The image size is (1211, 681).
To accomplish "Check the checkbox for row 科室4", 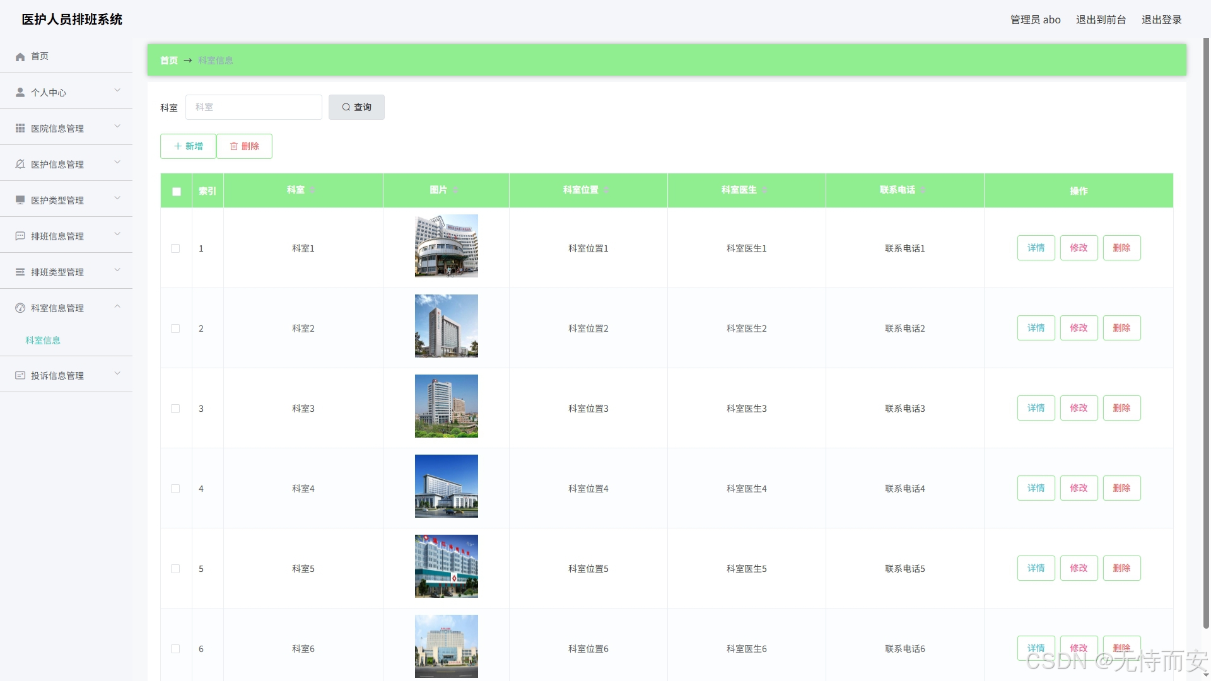I will (x=175, y=489).
